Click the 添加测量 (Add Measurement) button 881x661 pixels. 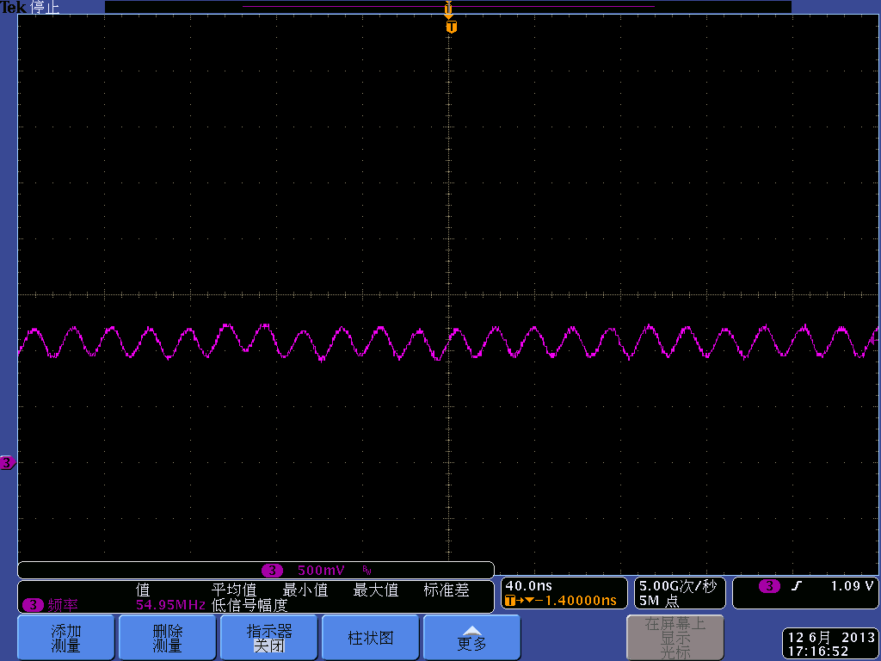click(x=65, y=638)
